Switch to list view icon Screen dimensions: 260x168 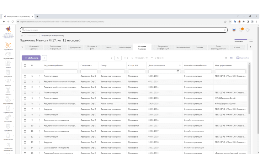click(x=226, y=58)
